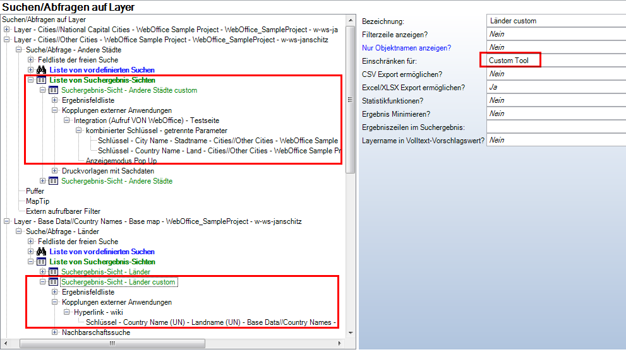The height and width of the screenshot is (352, 626).
Task: Click table icon of first Liste von Suchergebnis-Sichten
Action: [x=42, y=80]
